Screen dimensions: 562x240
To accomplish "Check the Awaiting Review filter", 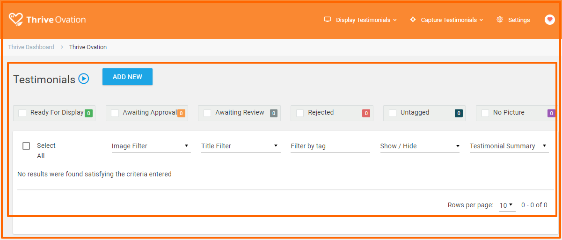I will (207, 113).
